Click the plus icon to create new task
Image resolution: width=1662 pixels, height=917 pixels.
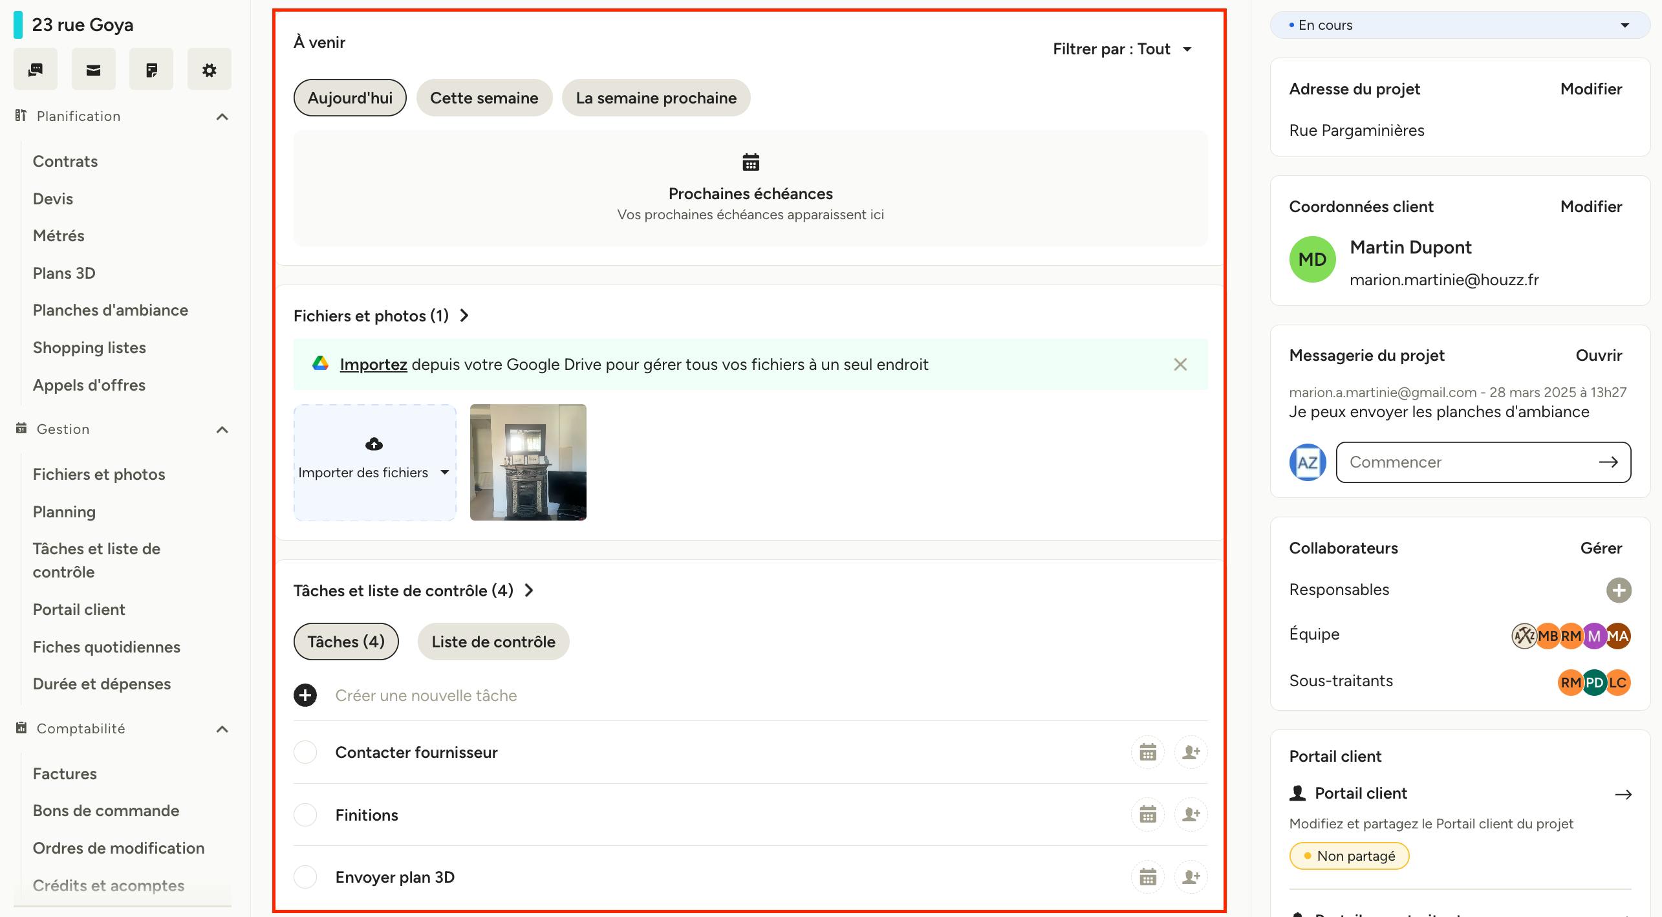pos(305,695)
